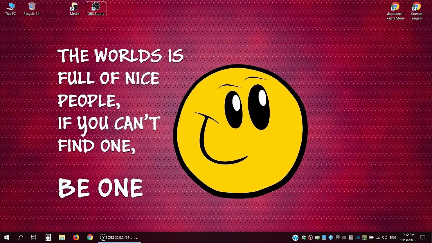The image size is (432, 243).
Task: Click the OBS recording tray icon
Action: pos(310,238)
